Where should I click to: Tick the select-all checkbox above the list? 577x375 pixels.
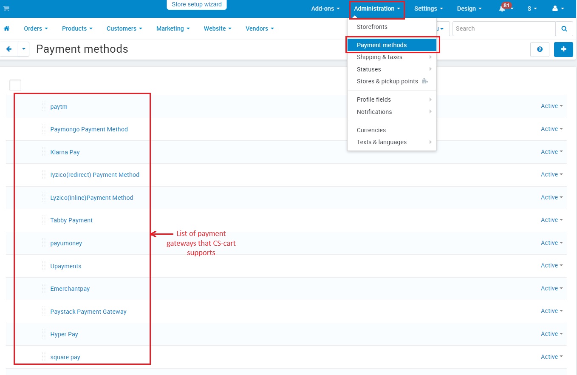(15, 85)
